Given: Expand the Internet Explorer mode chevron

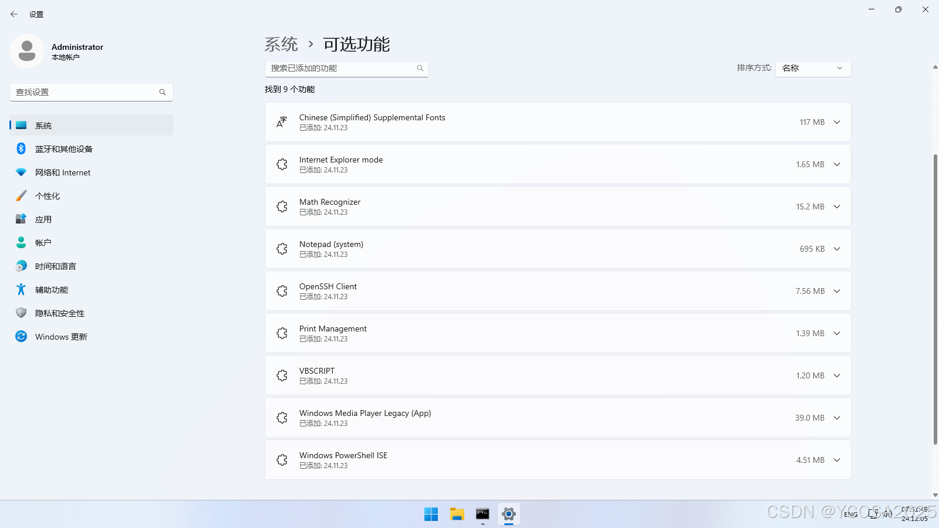Looking at the screenshot, I should pos(837,164).
